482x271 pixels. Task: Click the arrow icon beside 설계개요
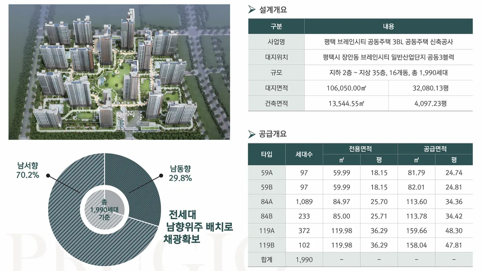[x=252, y=10]
